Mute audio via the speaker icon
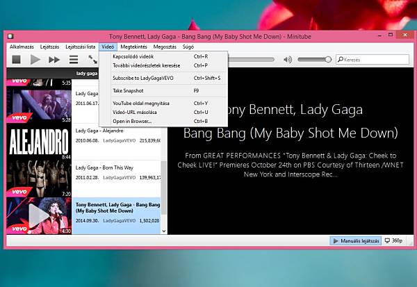The width and height of the screenshot is (417, 287). 288,60
